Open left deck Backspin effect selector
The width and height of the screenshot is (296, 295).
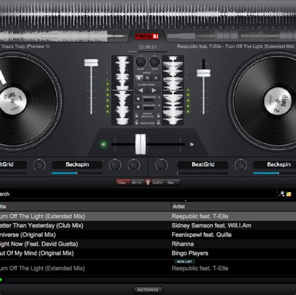click(77, 165)
